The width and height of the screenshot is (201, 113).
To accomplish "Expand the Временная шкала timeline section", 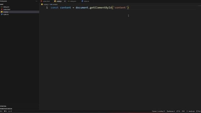I will (19, 109).
